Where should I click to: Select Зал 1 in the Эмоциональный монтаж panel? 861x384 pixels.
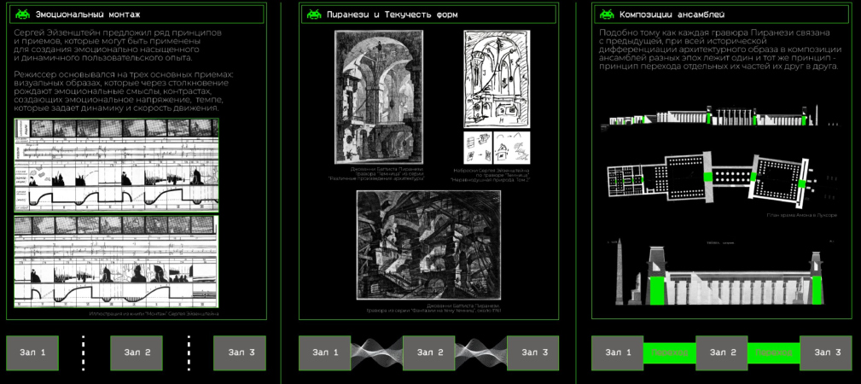pyautogui.click(x=32, y=352)
